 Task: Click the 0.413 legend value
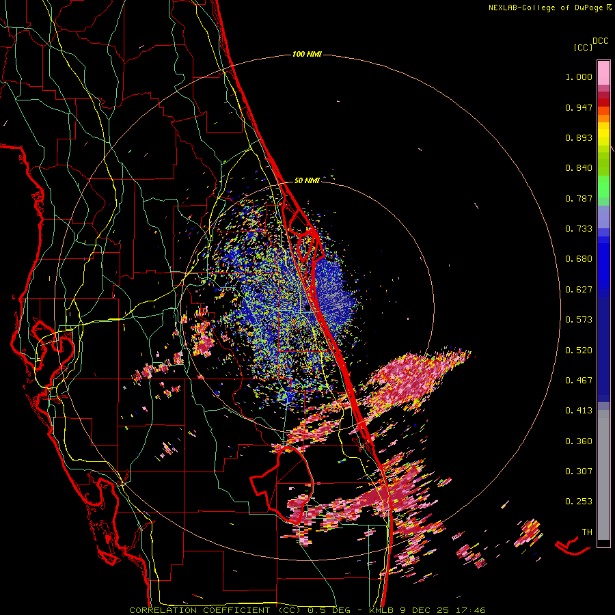(x=579, y=411)
